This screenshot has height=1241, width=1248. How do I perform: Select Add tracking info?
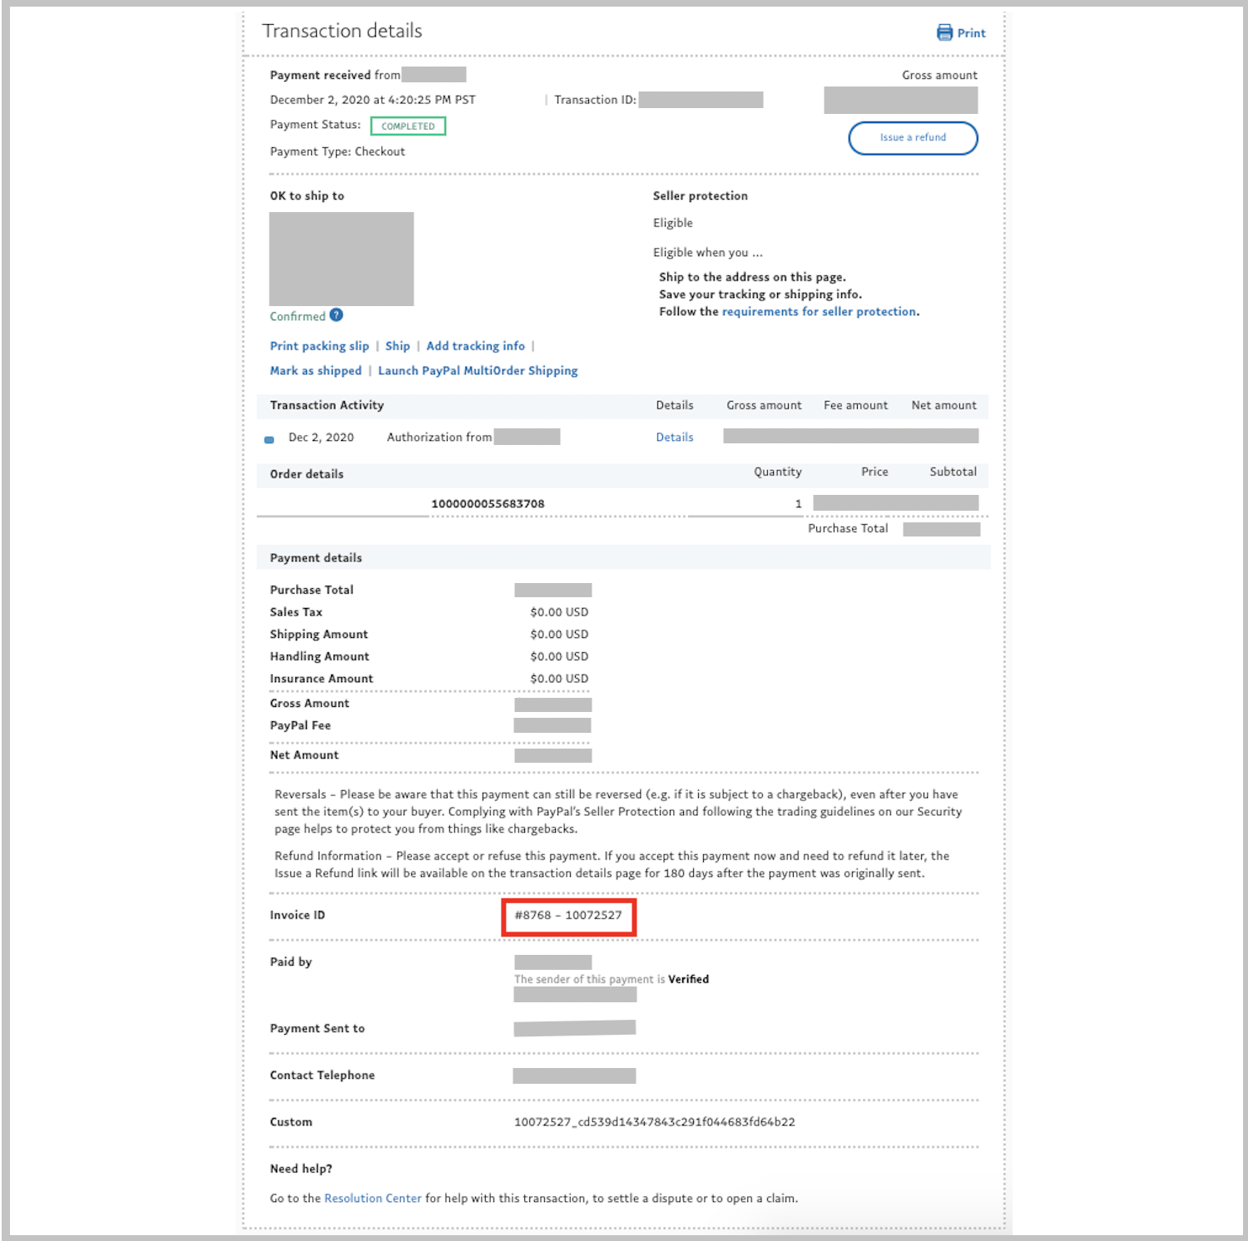pyautogui.click(x=475, y=346)
